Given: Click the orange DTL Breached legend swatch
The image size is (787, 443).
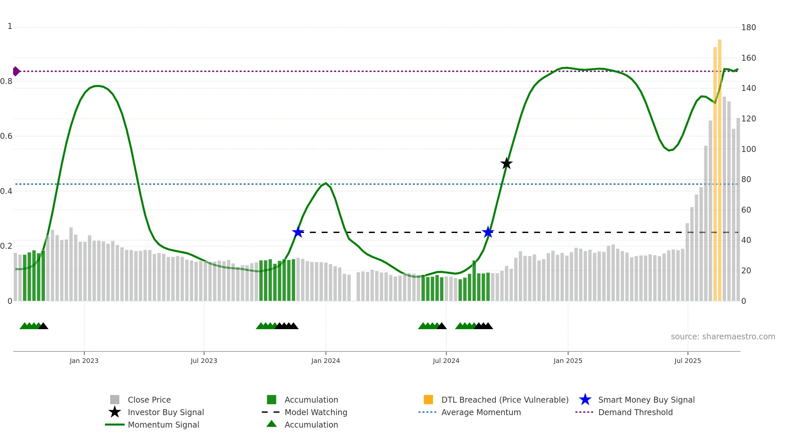Looking at the screenshot, I should pyautogui.click(x=428, y=400).
